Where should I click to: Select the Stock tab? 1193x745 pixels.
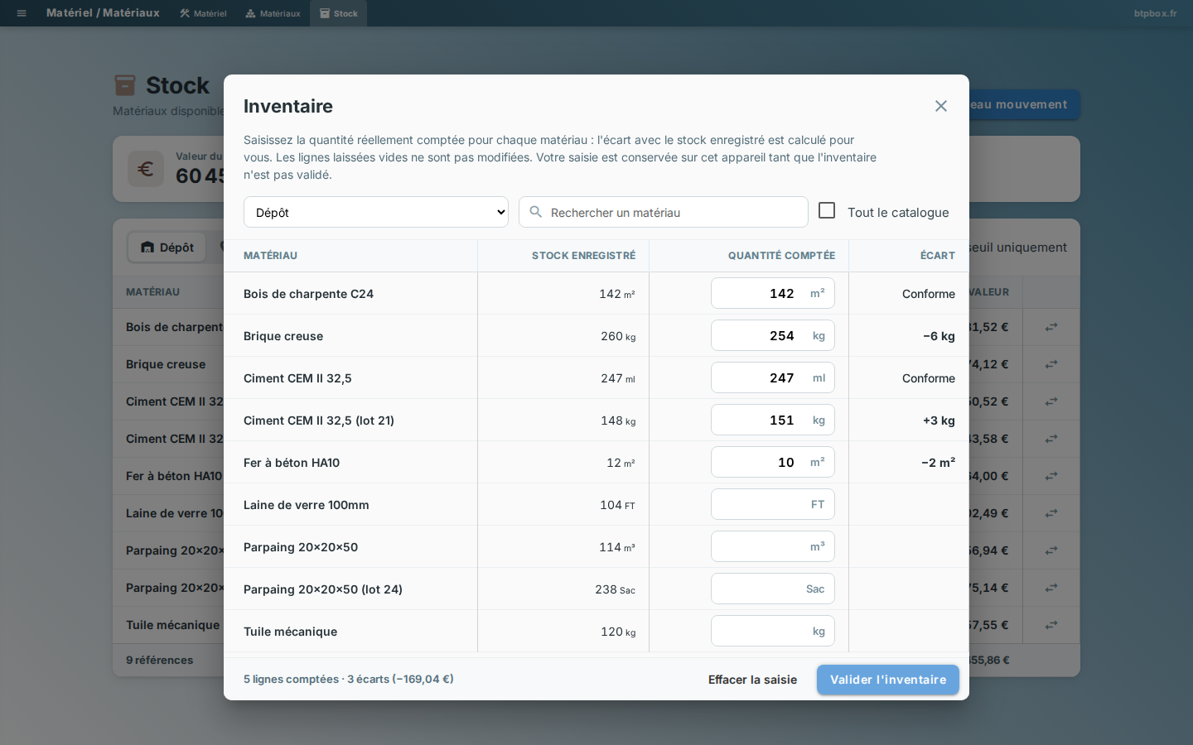pos(338,13)
